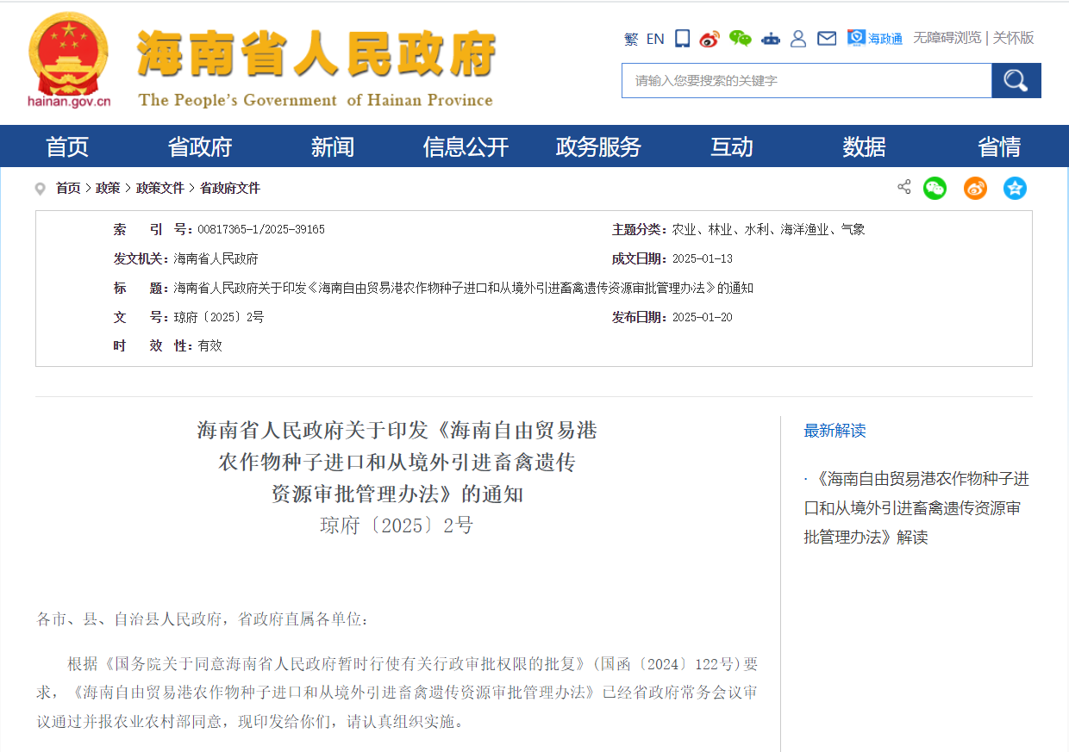Screen dimensions: 1069x752
Task: Open the mobile version tablet icon
Action: (682, 38)
